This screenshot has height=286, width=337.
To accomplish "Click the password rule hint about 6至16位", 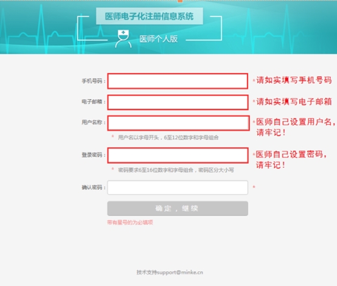I will coord(176,170).
